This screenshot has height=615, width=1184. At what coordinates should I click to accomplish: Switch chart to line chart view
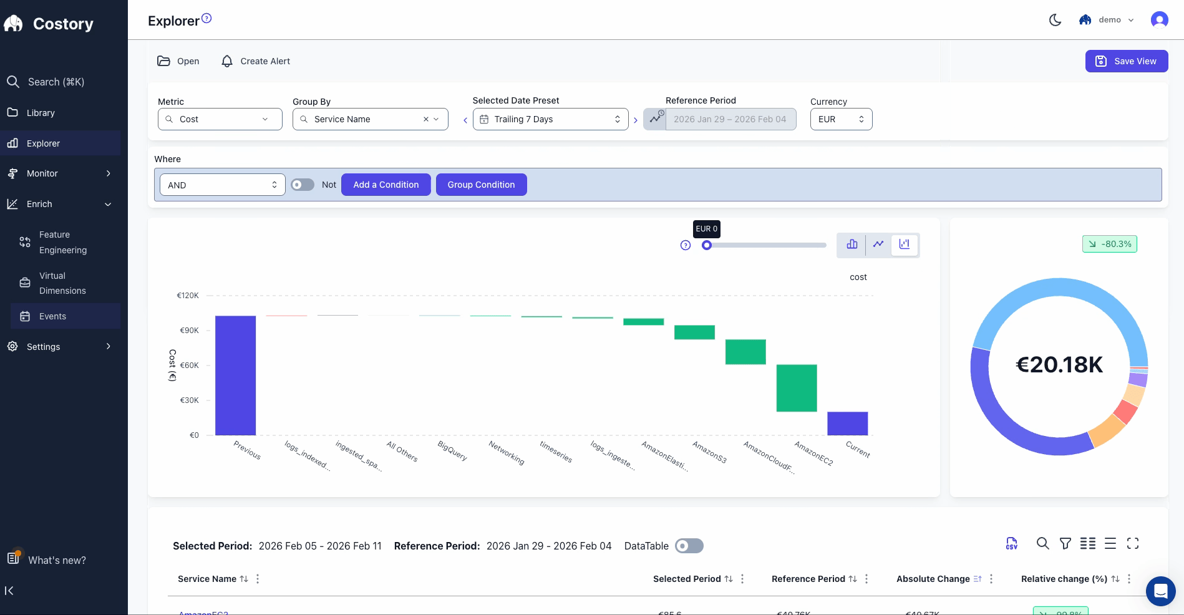878,245
